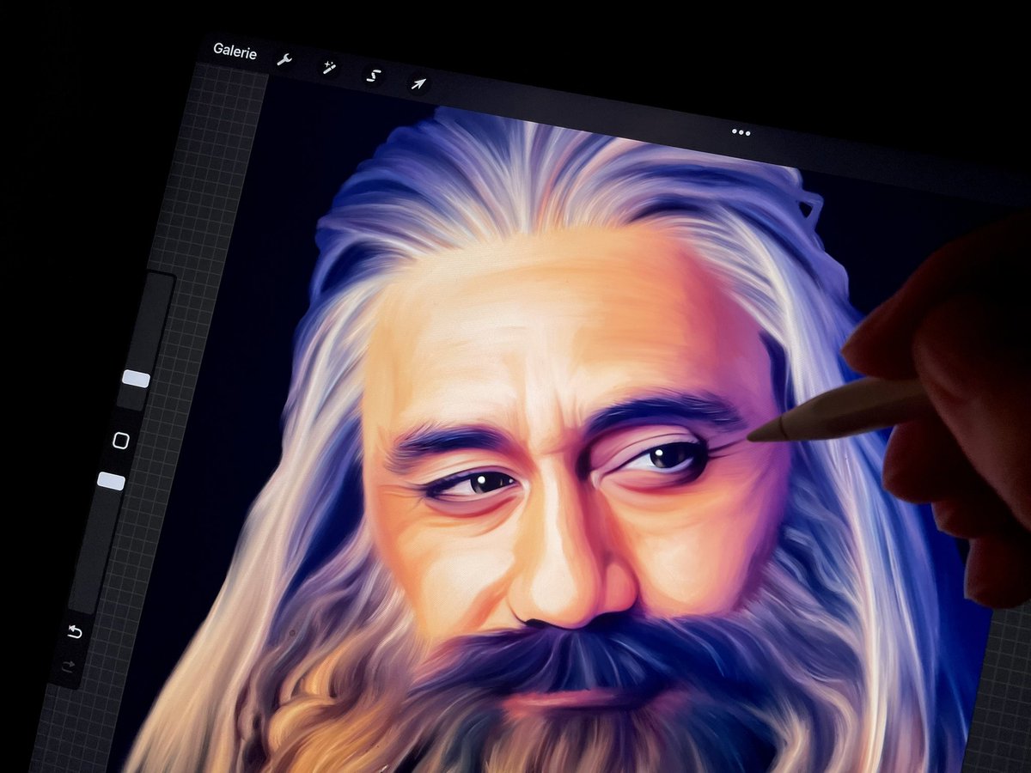Open the Galerie view

click(235, 52)
